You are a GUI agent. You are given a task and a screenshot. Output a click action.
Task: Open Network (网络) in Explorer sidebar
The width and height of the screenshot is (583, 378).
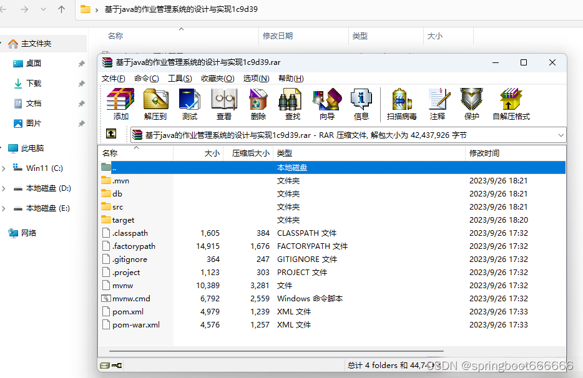coord(29,233)
